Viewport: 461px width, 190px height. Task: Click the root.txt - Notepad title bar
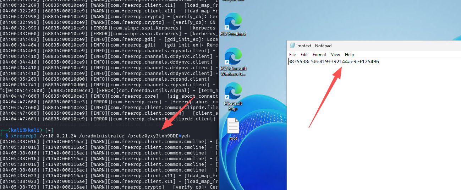point(373,45)
